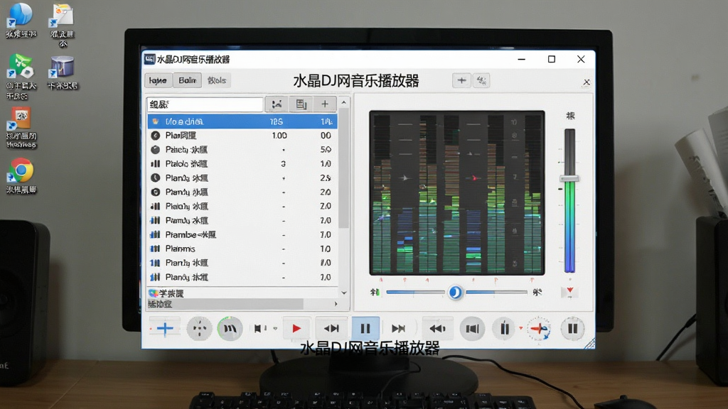The image size is (728, 409).
Task: Maximize the music player window
Action: (552, 59)
